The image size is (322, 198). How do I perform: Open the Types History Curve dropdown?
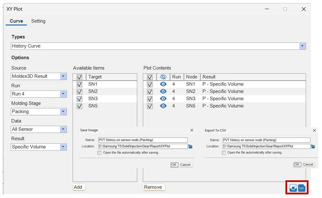(x=302, y=46)
